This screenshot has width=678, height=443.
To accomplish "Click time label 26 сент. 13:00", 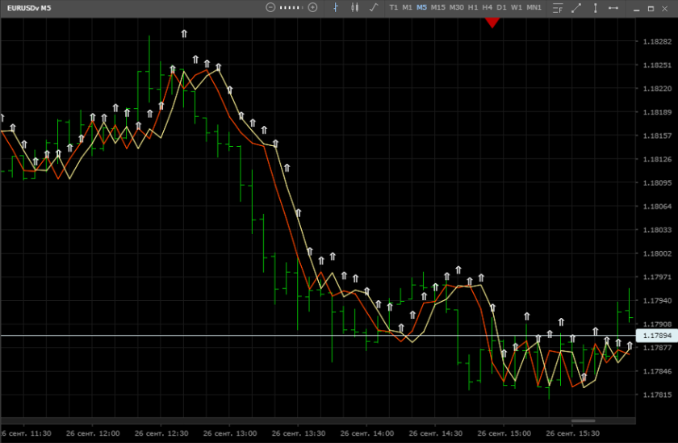I will point(230,433).
